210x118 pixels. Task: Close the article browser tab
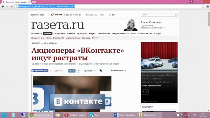point(29,2)
